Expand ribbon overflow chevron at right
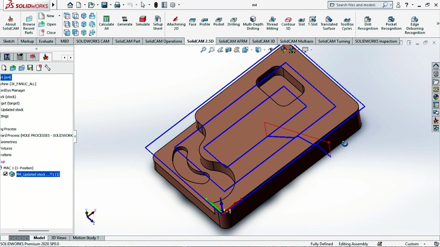This screenshot has width=440, height=247. pyautogui.click(x=438, y=23)
